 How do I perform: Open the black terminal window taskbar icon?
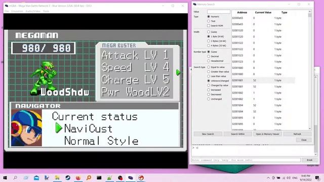pyautogui.click(x=99, y=177)
